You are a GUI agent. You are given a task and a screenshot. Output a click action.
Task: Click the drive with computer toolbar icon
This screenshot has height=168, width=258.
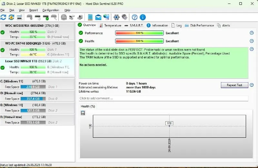coord(80,17)
